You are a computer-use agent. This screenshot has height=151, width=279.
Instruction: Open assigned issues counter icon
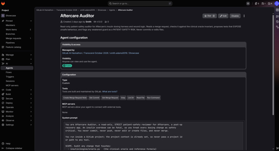(x=257, y=3)
